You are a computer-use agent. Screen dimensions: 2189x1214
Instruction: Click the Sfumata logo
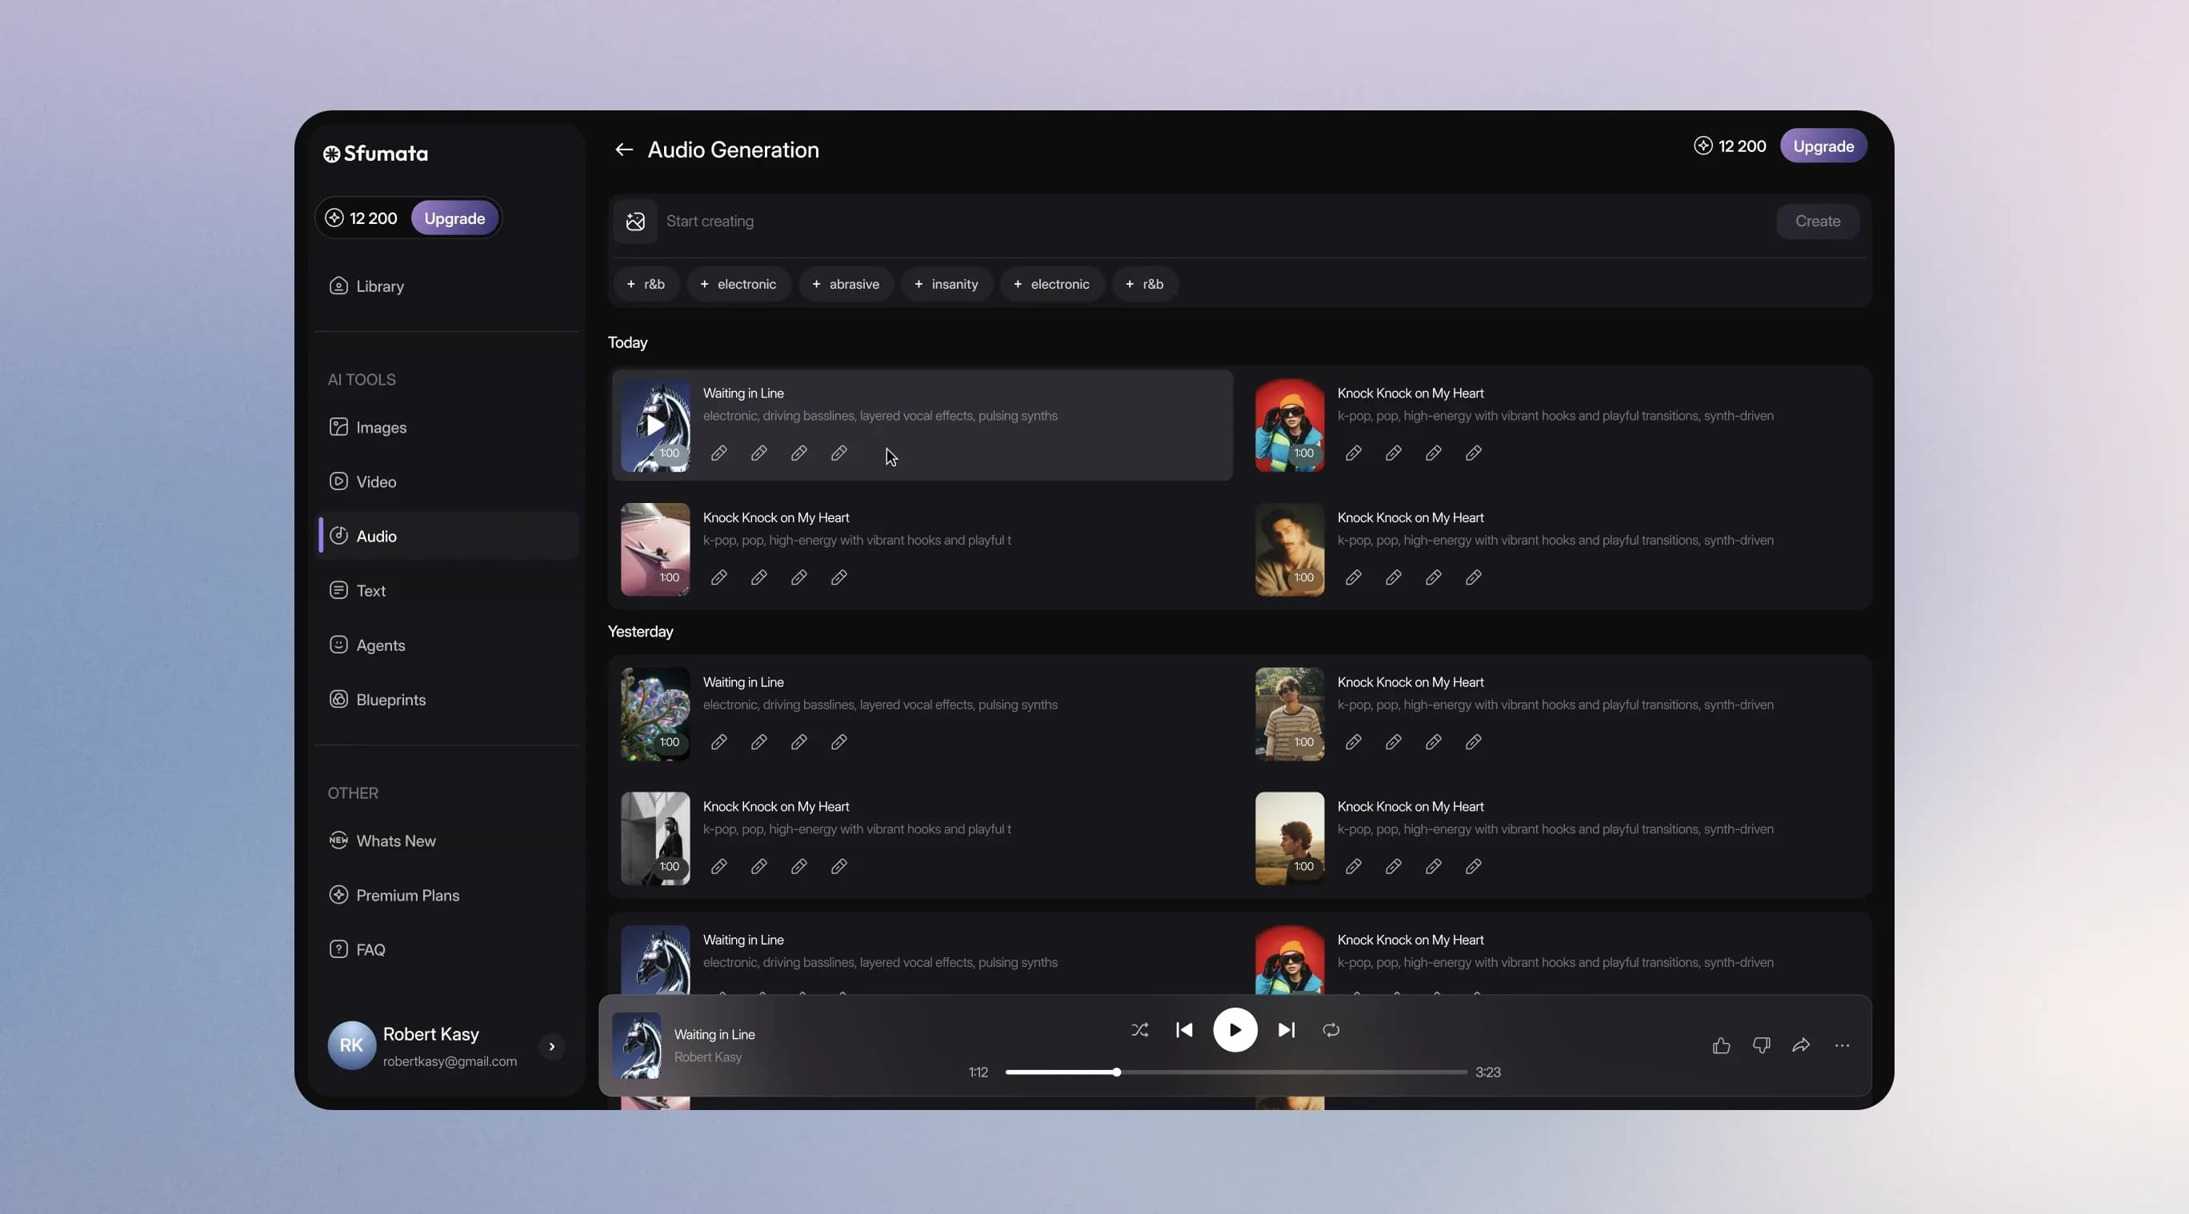point(375,154)
